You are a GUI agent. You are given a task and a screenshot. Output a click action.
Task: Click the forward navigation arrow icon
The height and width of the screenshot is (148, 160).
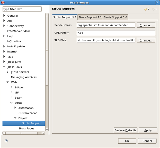point(153,9)
